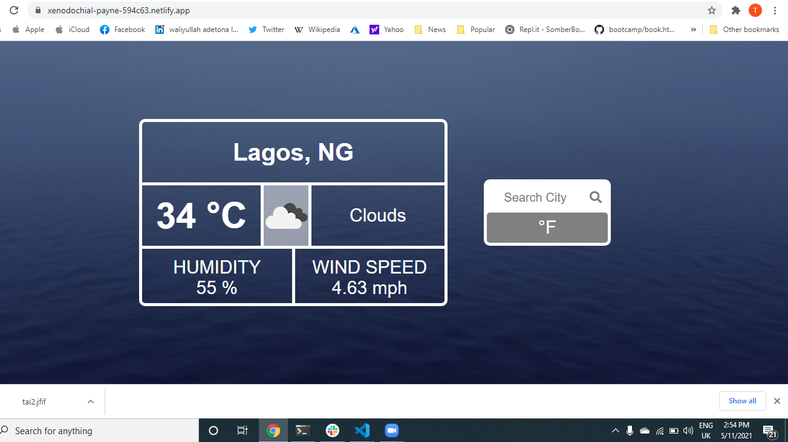
Task: Collapse the tai2.jfif download options
Action: click(x=90, y=401)
